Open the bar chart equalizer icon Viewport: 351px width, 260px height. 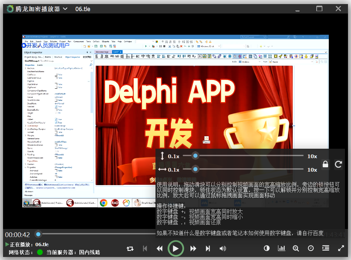[x=281, y=248]
